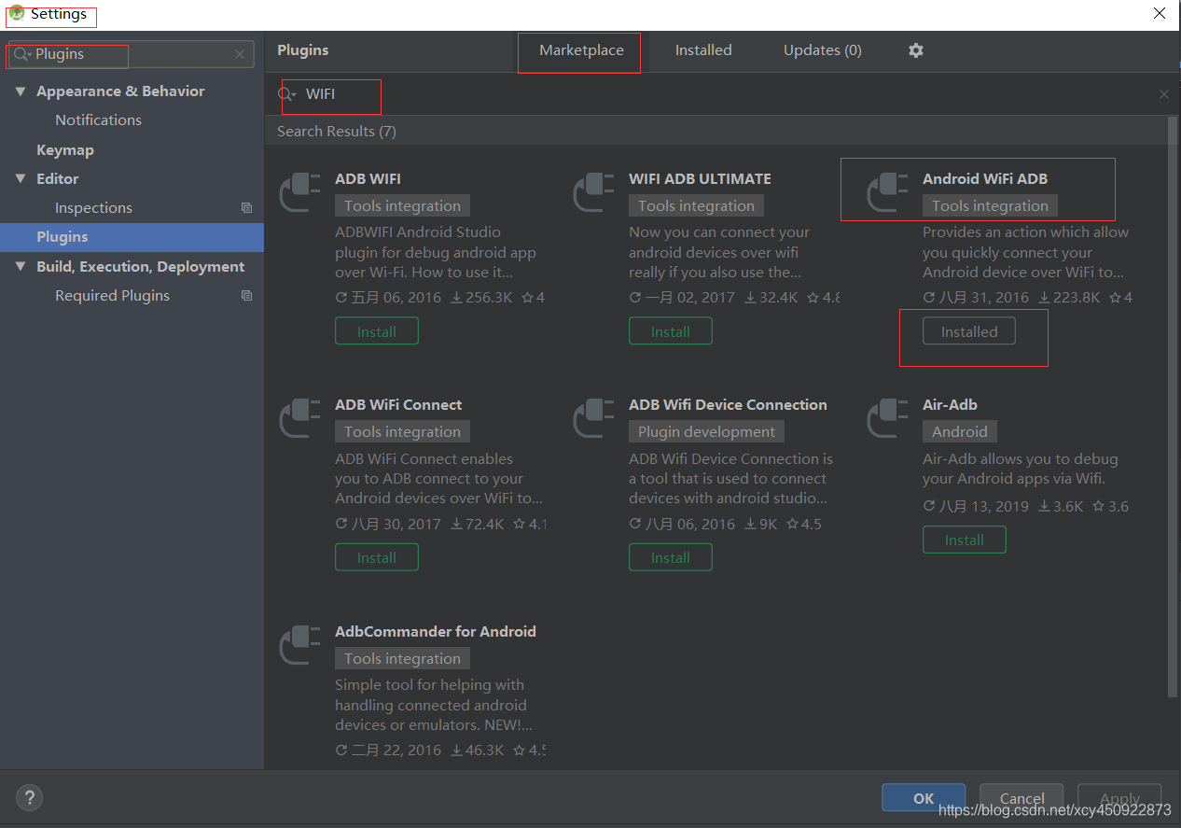Click Tools integration tag under Android WiFi ADB
This screenshot has width=1181, height=828.
(x=991, y=206)
